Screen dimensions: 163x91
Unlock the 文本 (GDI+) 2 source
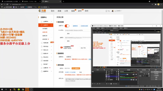(118, 72)
